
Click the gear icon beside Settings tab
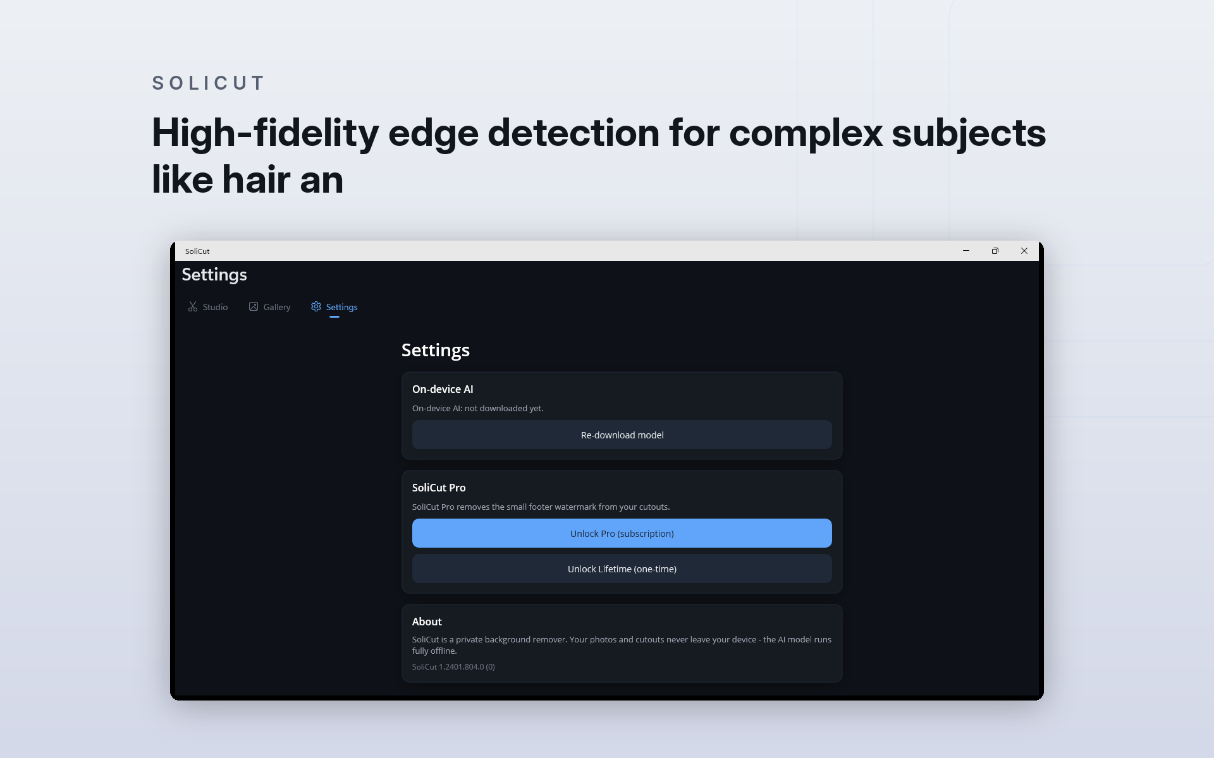tap(316, 306)
